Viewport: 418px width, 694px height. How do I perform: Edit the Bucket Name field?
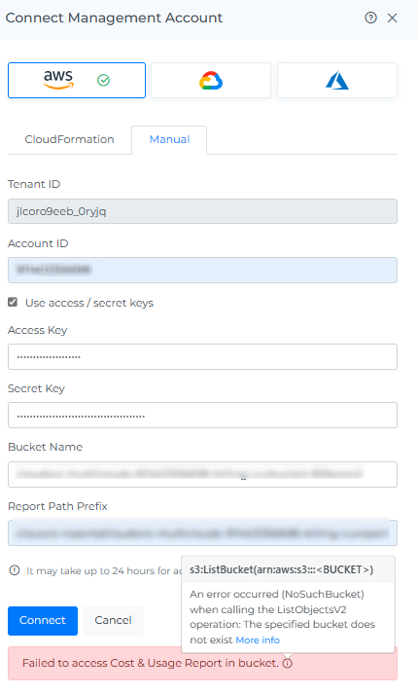[x=202, y=474]
